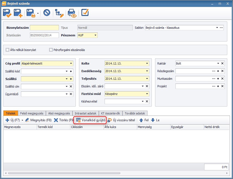Browse Projekt with the ellipsis

214,86
